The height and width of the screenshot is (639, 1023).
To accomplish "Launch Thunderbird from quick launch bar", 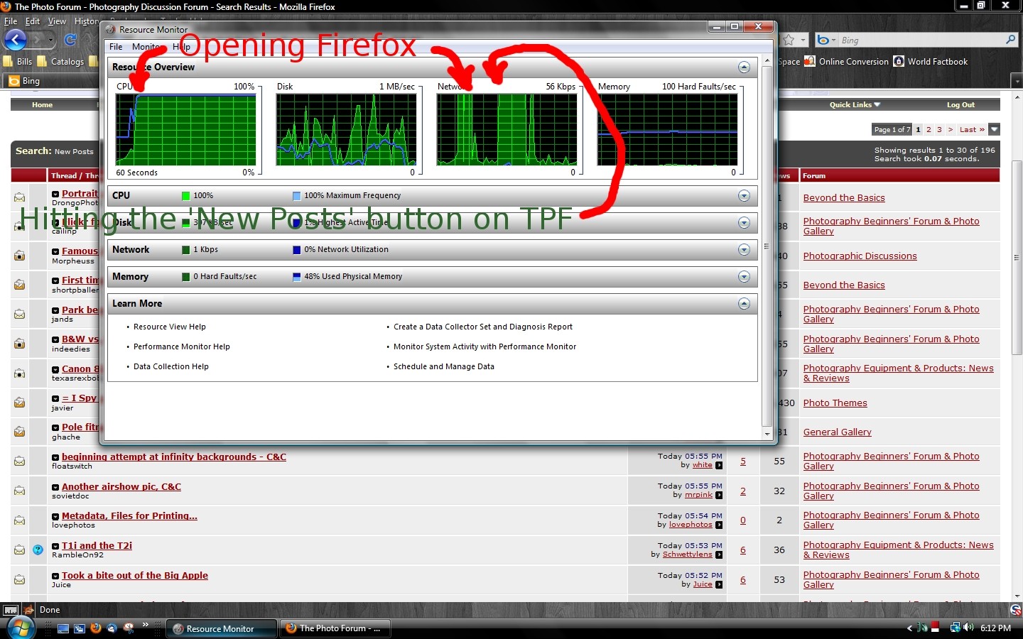I will click(112, 628).
